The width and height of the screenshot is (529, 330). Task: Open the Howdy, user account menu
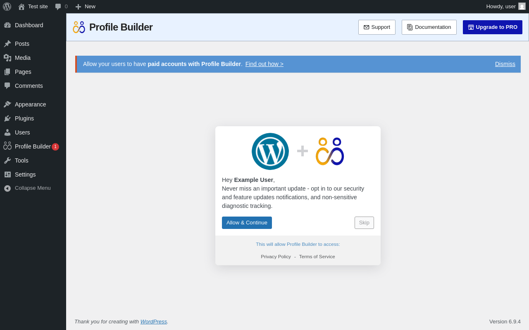click(506, 7)
